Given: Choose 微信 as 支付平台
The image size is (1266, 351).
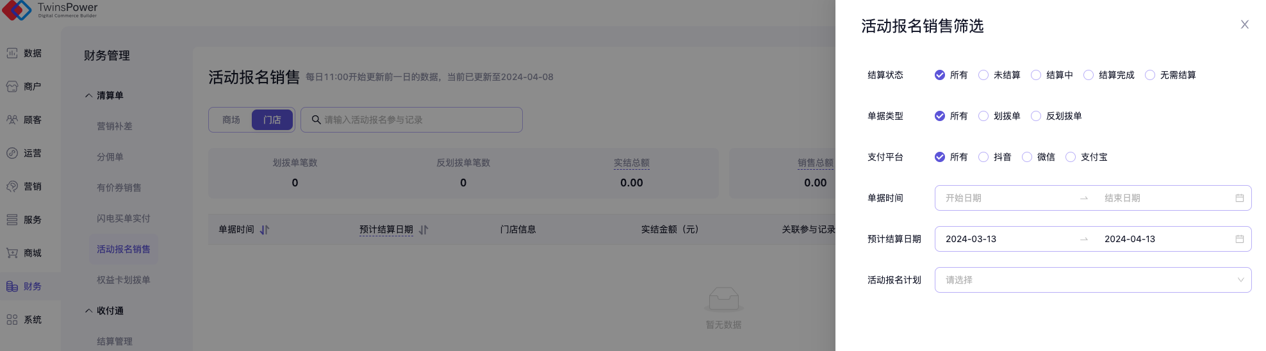Looking at the screenshot, I should 1027,157.
